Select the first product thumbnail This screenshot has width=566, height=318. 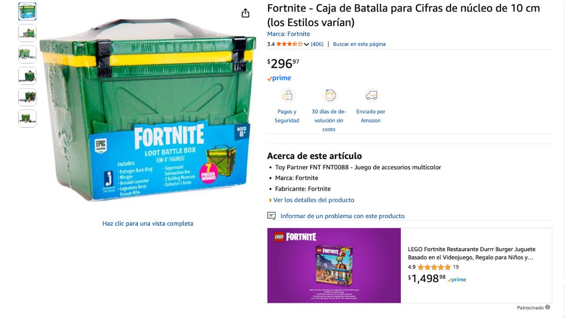click(27, 11)
